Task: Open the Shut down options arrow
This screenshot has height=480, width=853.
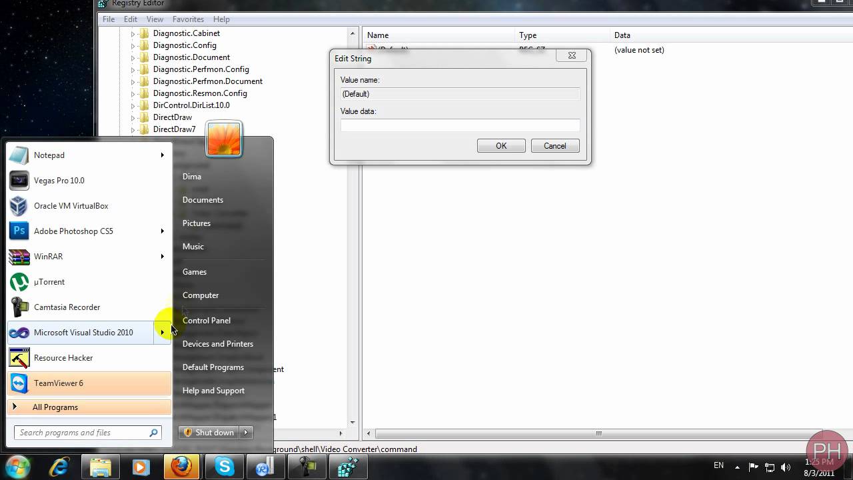Action: click(x=246, y=433)
